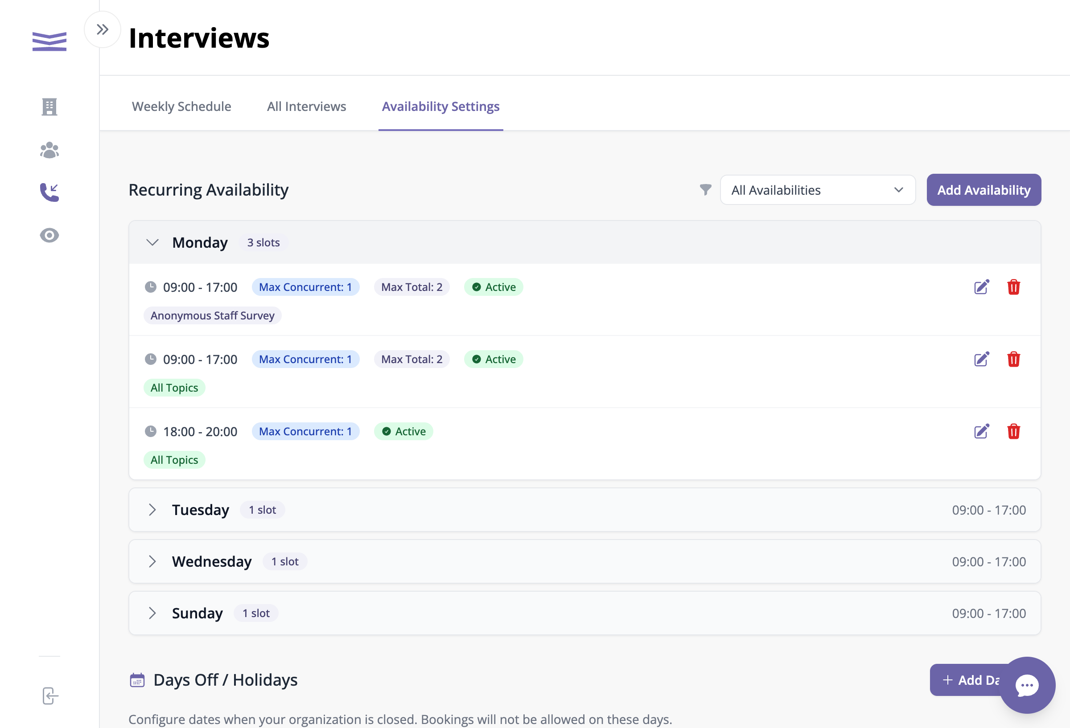Click the 18:00 - 20:00 time text

[200, 432]
